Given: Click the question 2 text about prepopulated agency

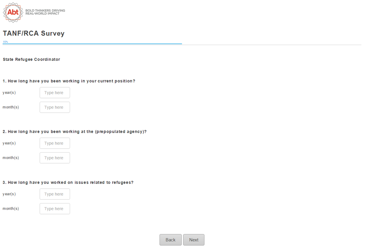Looking at the screenshot, I should point(75,132).
